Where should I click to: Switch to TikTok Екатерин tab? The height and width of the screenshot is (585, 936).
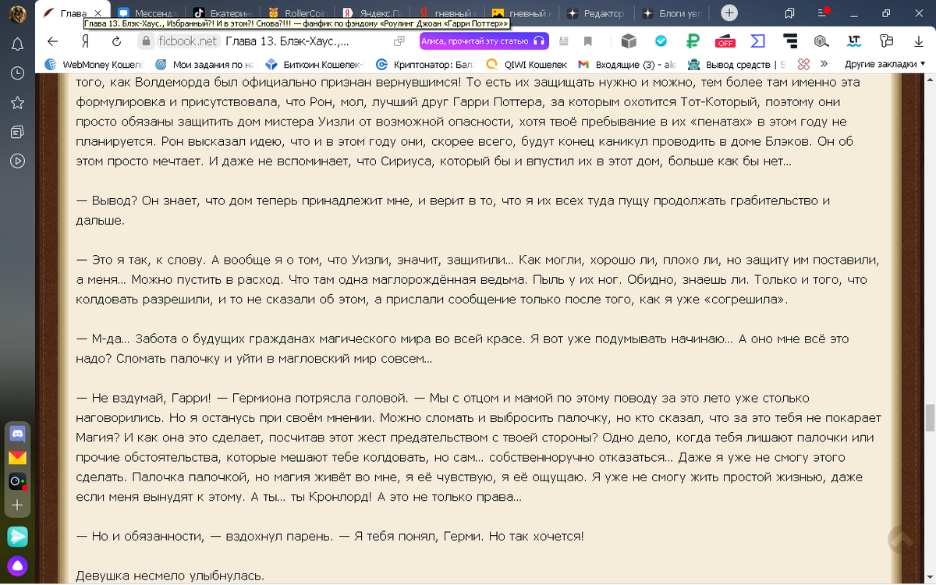pos(222,13)
